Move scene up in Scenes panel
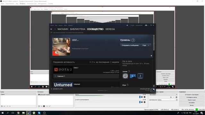The height and width of the screenshot is (115, 205). point(7,106)
